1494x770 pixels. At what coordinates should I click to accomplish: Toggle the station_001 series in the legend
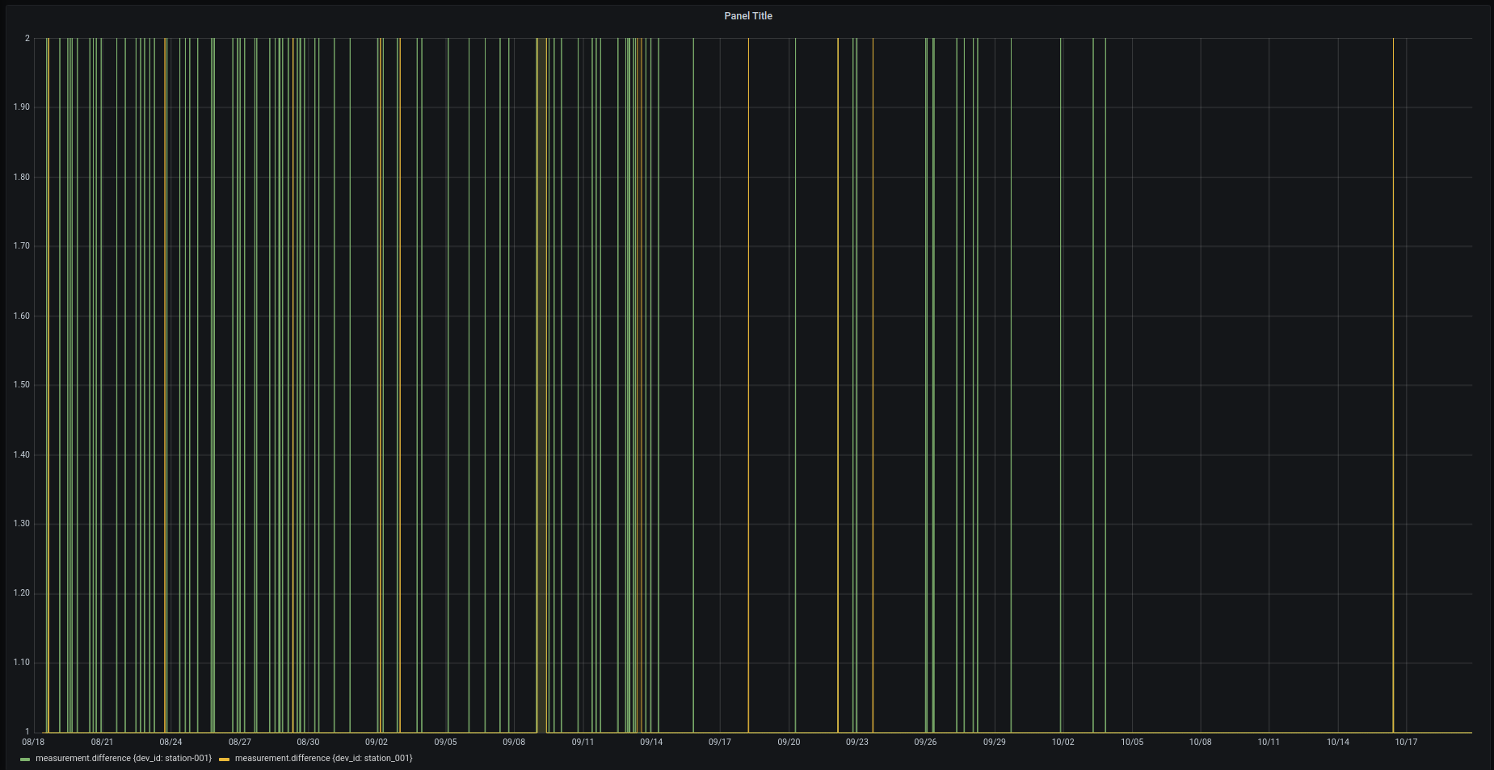pyautogui.click(x=323, y=759)
